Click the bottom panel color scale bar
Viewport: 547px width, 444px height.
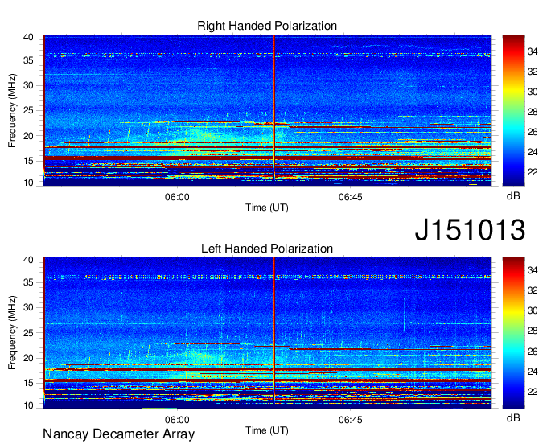[513, 333]
